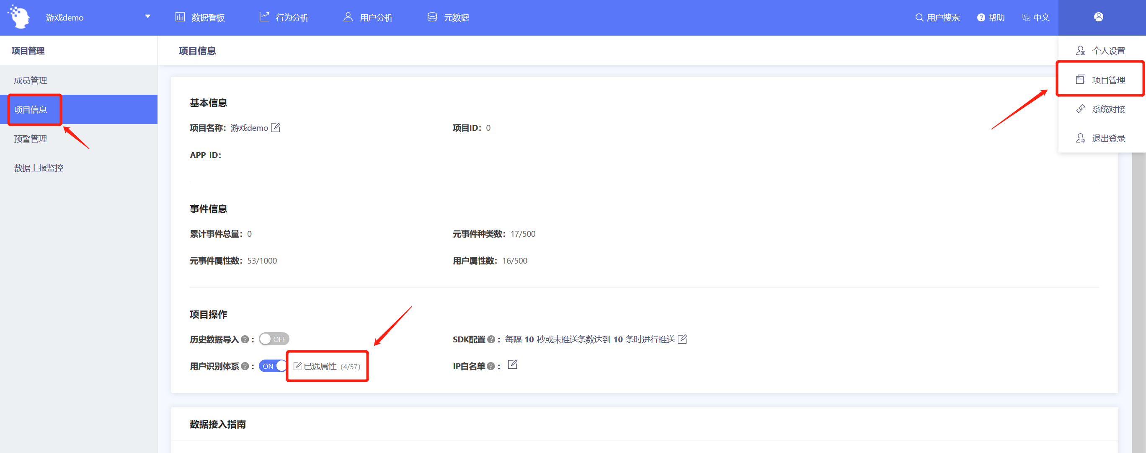The image size is (1146, 453).
Task: Click the 系统对接 link icon
Action: [x=1081, y=109]
